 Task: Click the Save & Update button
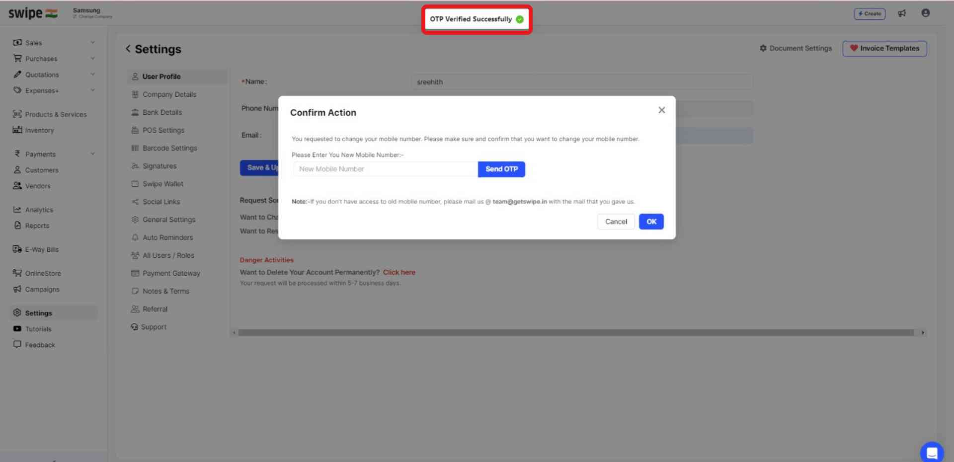point(259,167)
